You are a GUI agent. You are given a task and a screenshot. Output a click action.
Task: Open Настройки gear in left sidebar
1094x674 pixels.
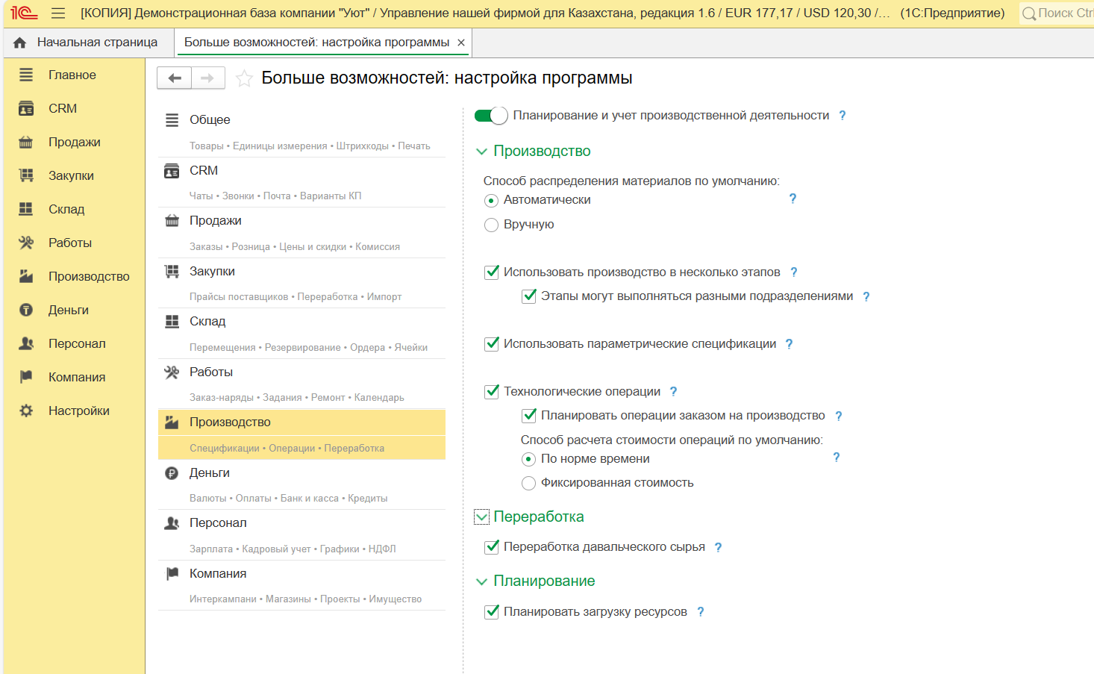78,411
